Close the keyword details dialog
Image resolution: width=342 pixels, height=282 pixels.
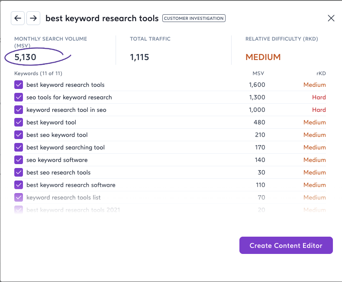point(331,18)
